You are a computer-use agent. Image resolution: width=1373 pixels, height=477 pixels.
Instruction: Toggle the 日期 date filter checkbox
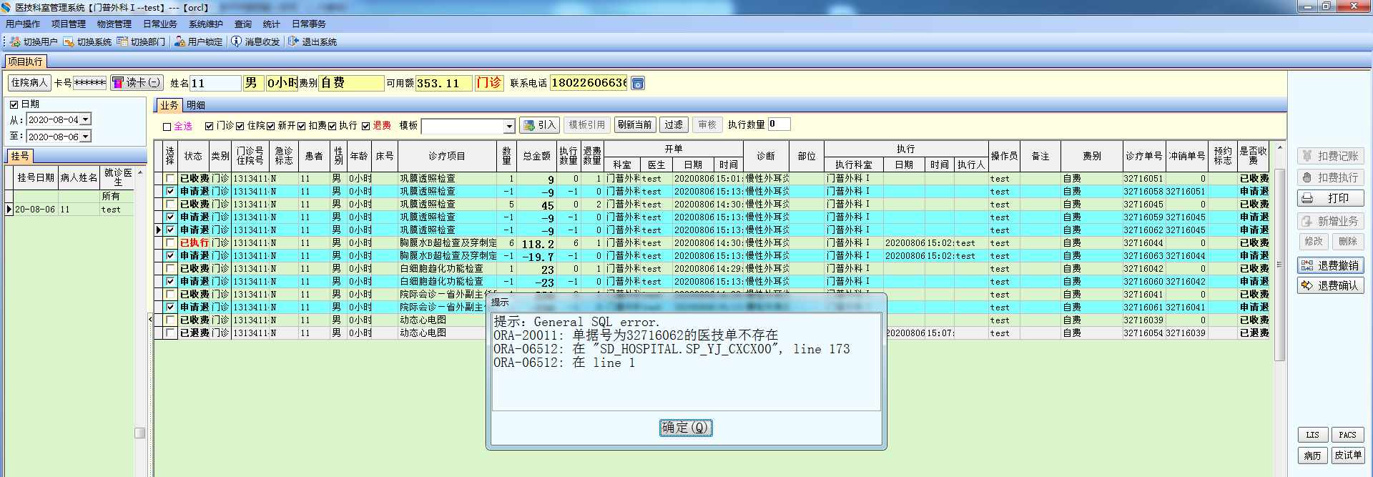(14, 104)
